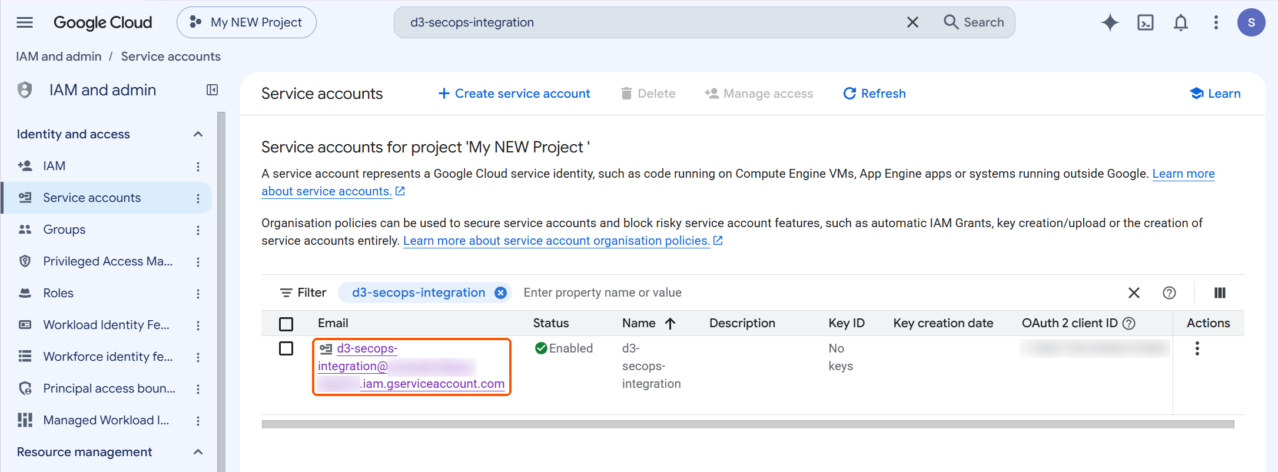Go to IAM and admin breadcrumb
The image size is (1278, 472).
click(x=59, y=56)
